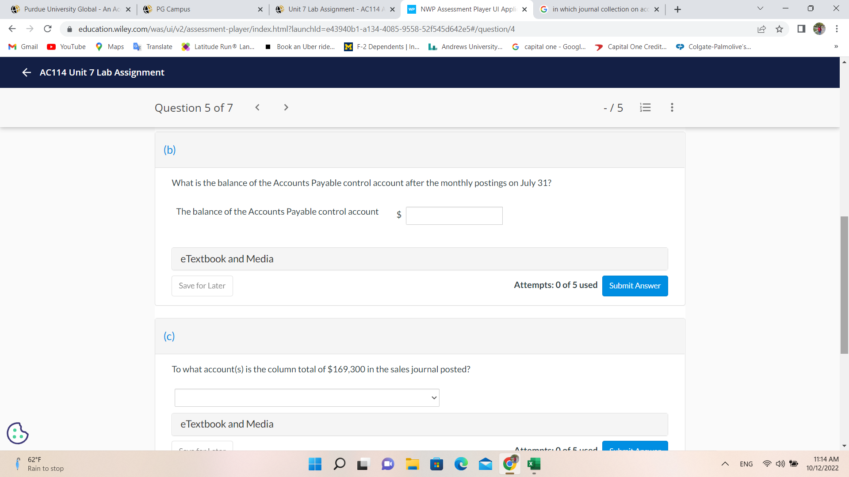Click the share page icon
The image size is (849, 477).
[x=761, y=29]
